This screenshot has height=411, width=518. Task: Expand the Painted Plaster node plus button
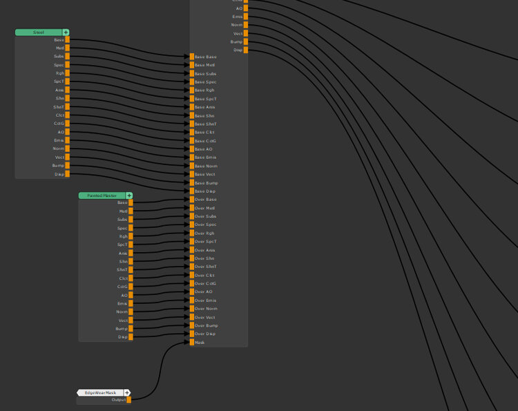[x=128, y=195]
